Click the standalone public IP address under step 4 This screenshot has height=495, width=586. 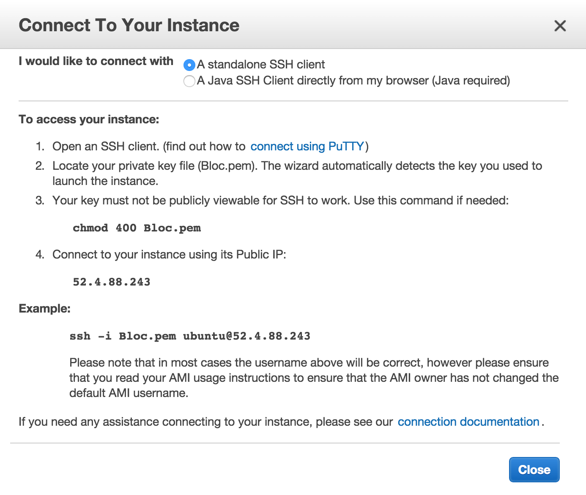112,282
